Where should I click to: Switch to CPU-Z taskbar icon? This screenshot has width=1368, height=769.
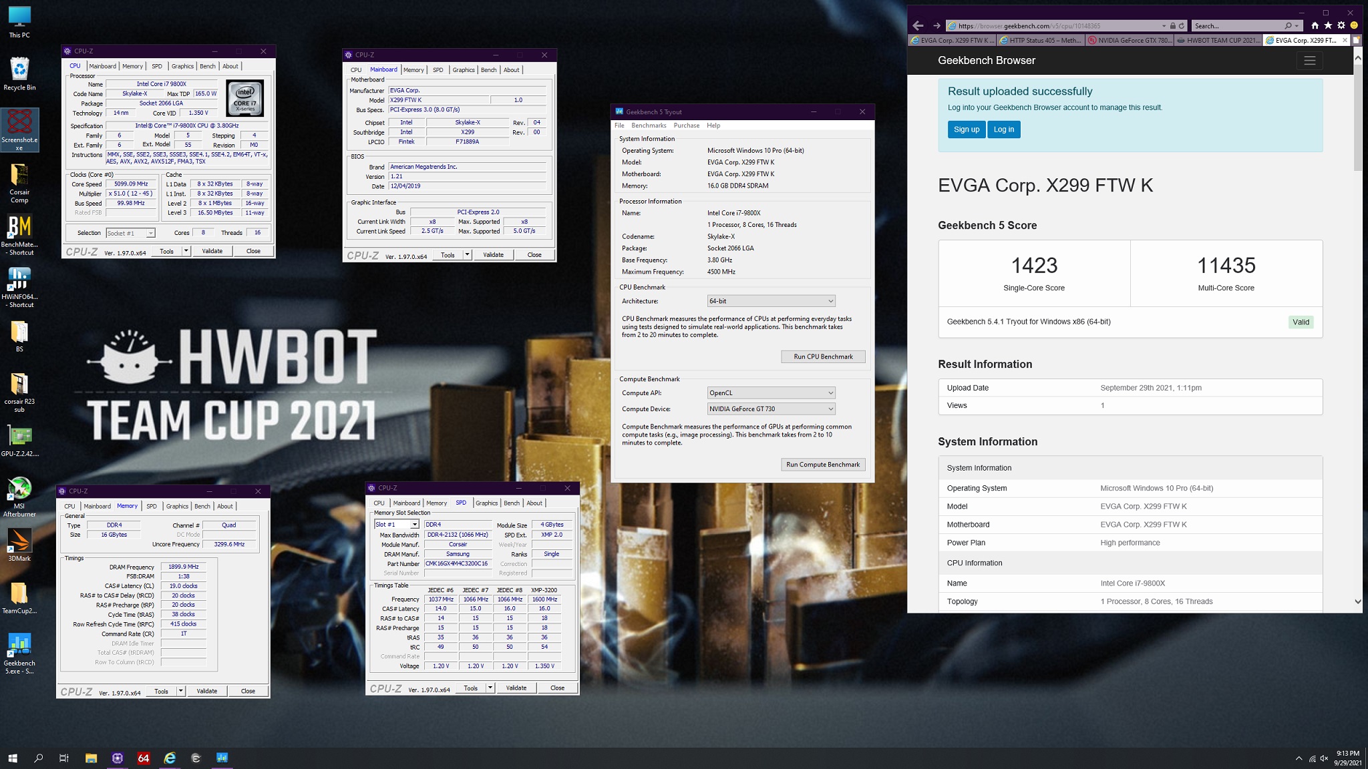(x=118, y=758)
